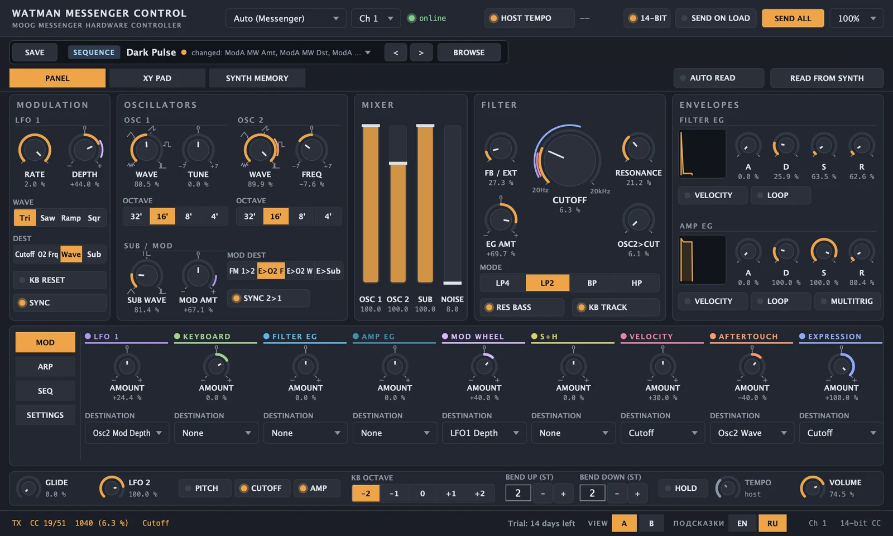The image size is (893, 536).
Task: Enable the Hold toggle
Action: coord(683,488)
